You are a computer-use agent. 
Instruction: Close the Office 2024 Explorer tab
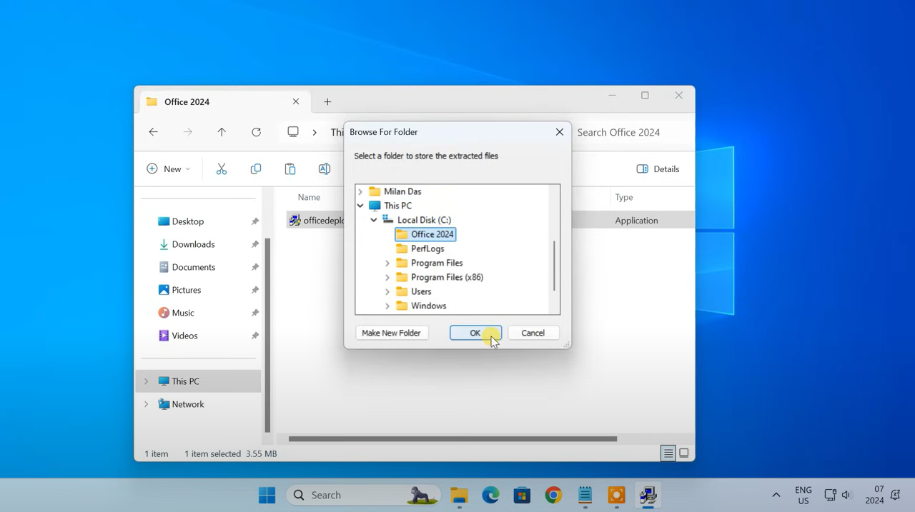click(x=296, y=102)
